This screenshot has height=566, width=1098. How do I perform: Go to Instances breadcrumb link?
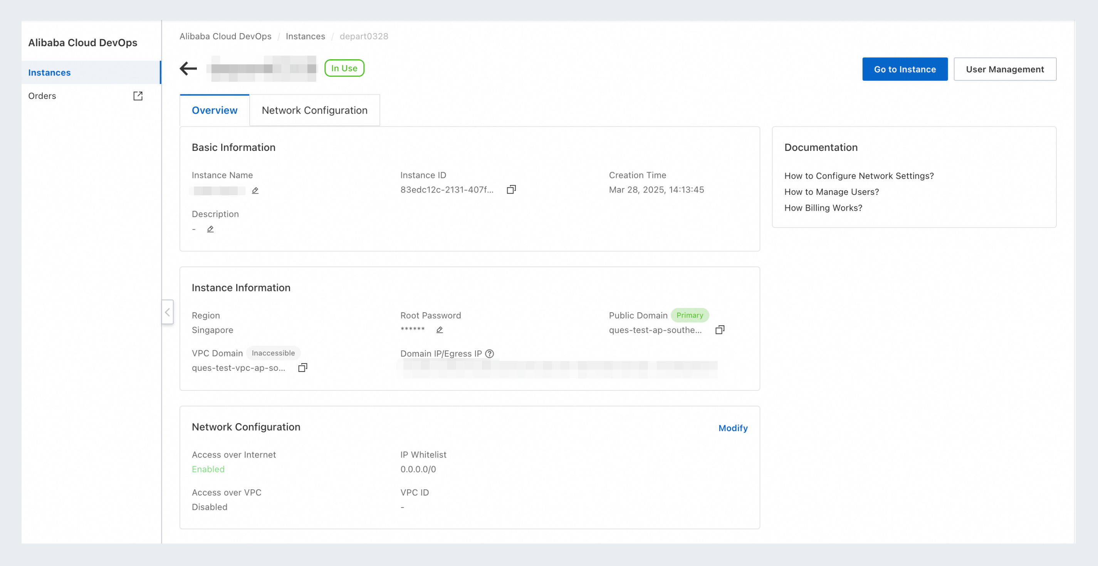305,36
